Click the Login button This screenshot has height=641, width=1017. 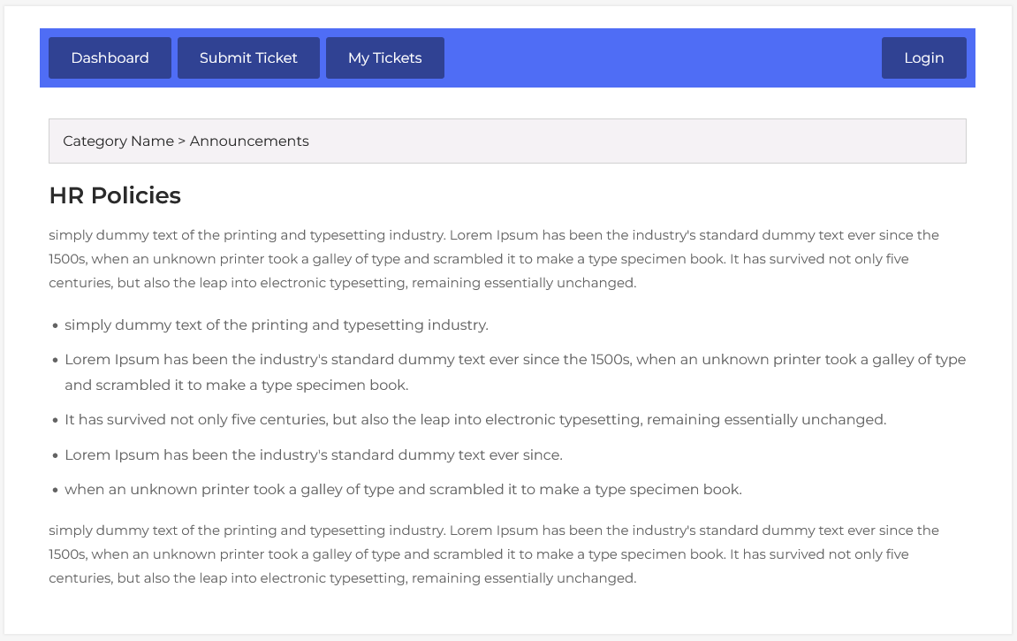coord(923,58)
